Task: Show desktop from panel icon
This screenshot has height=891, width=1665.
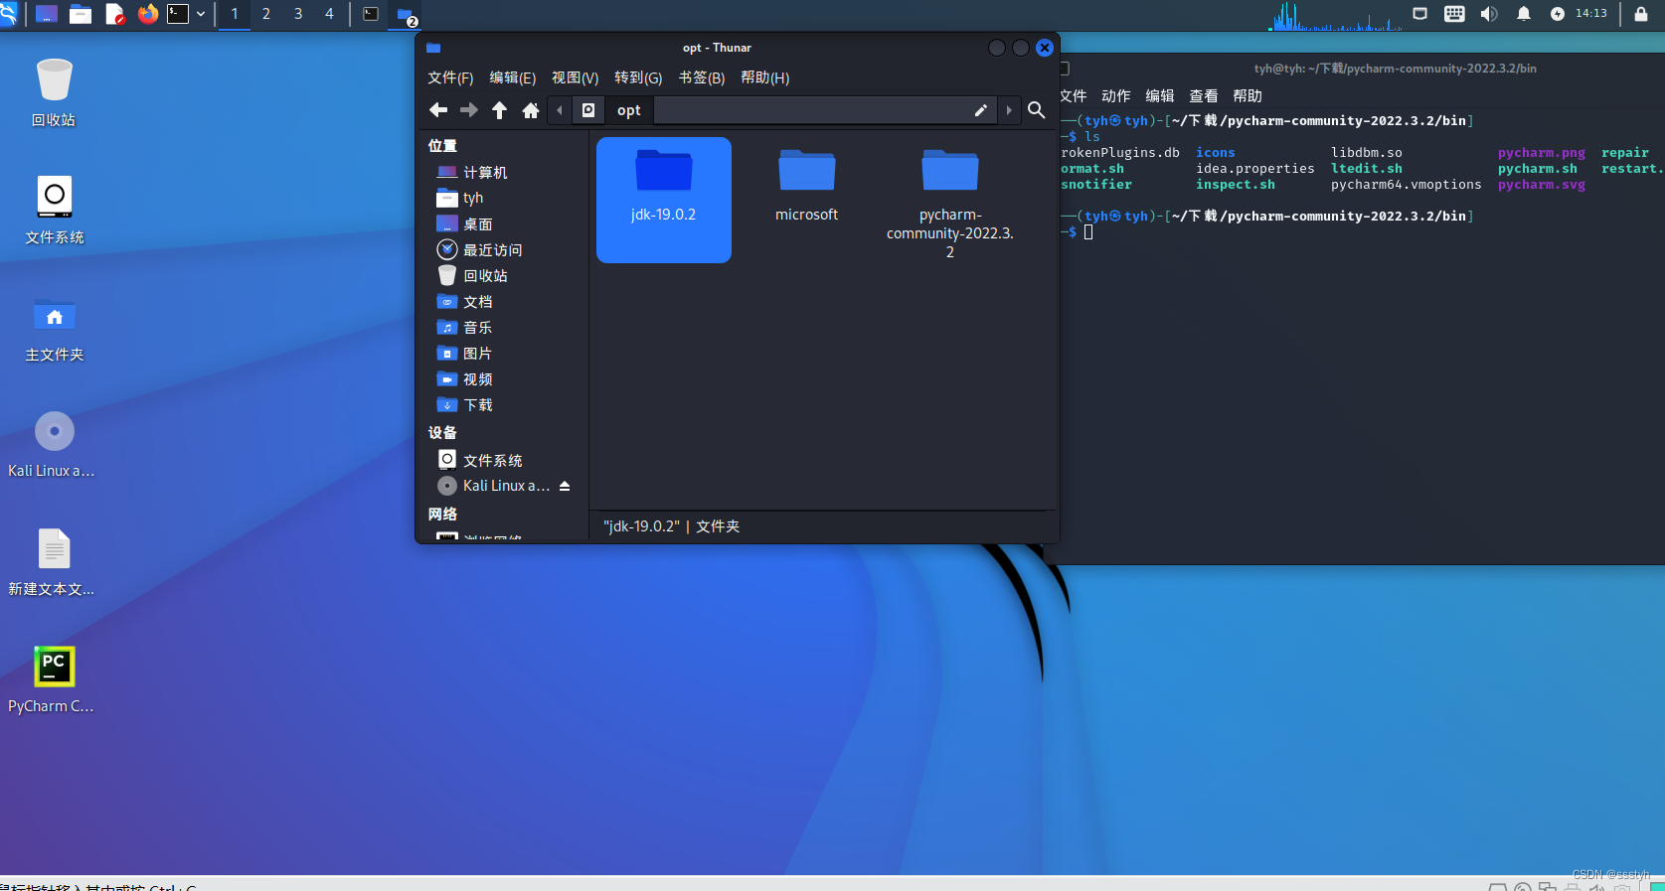Action: click(x=47, y=14)
